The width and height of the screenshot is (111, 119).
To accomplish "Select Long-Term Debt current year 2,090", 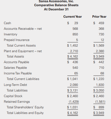I will pyautogui.click(x=74, y=85).
